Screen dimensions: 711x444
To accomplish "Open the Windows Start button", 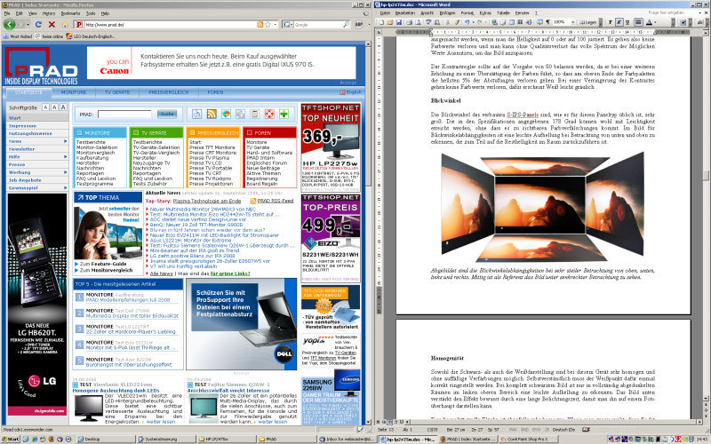I will point(10,439).
